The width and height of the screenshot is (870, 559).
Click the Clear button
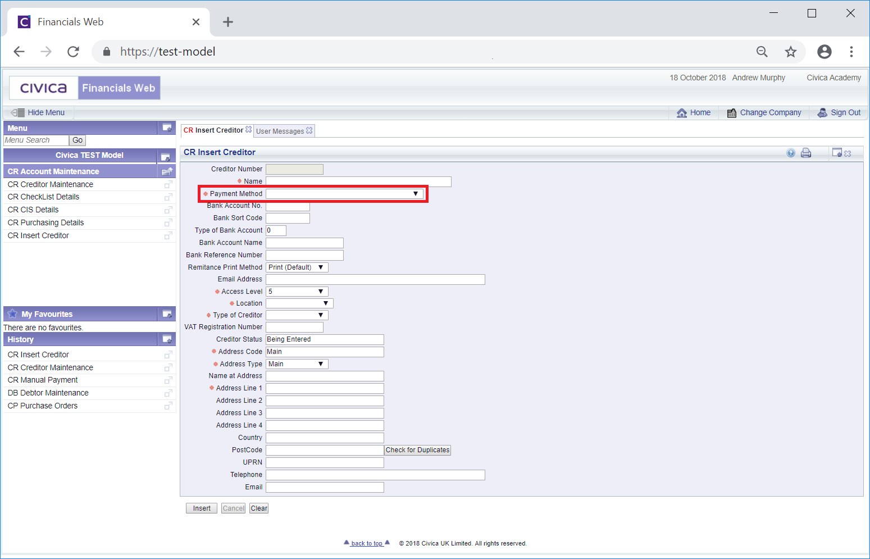tap(259, 508)
